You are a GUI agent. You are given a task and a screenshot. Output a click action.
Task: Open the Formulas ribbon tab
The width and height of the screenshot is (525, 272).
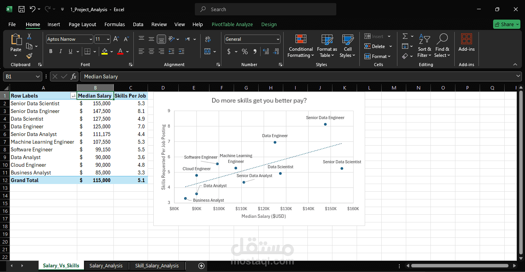point(115,24)
